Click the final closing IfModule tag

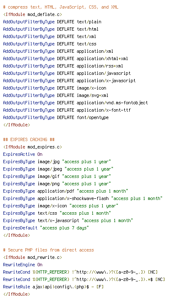(x=16, y=294)
